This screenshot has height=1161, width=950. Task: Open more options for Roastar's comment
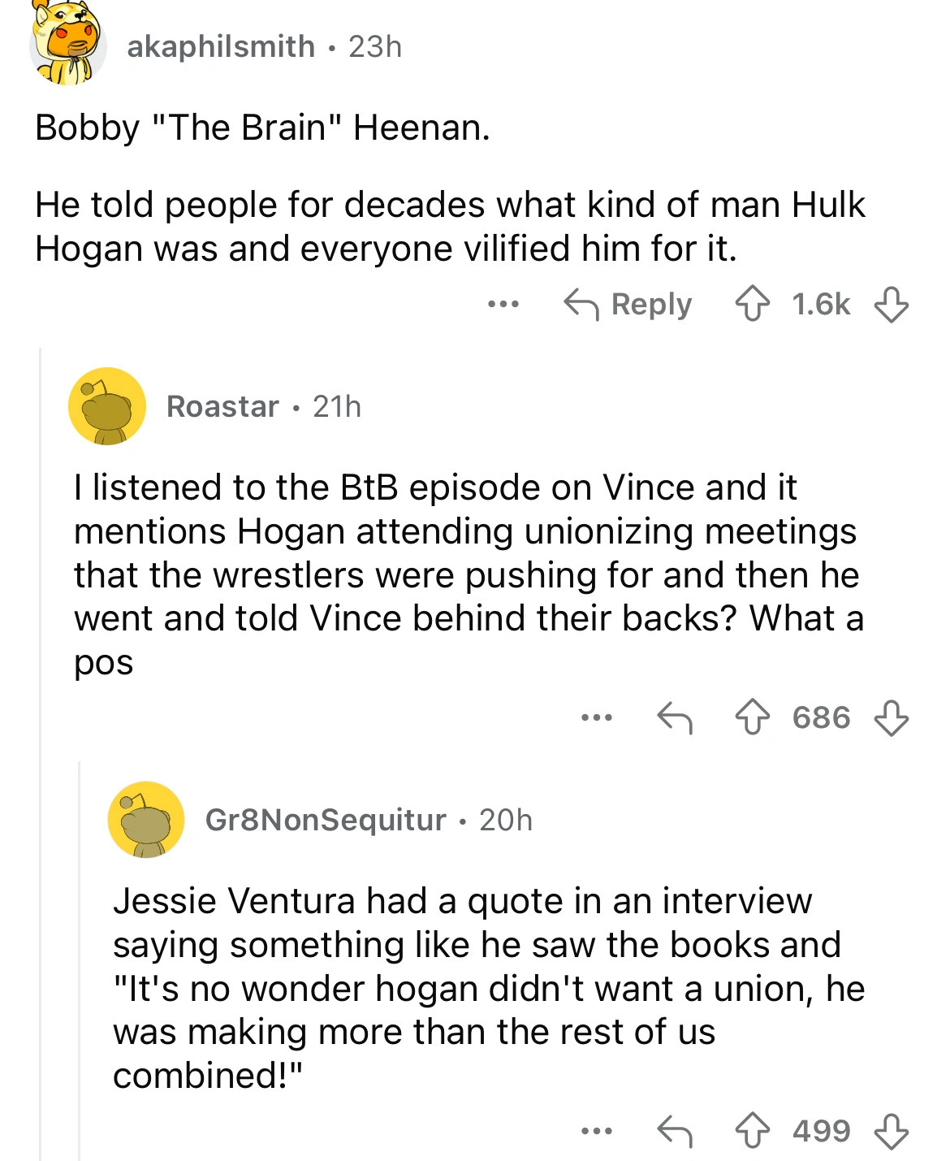pos(597,717)
